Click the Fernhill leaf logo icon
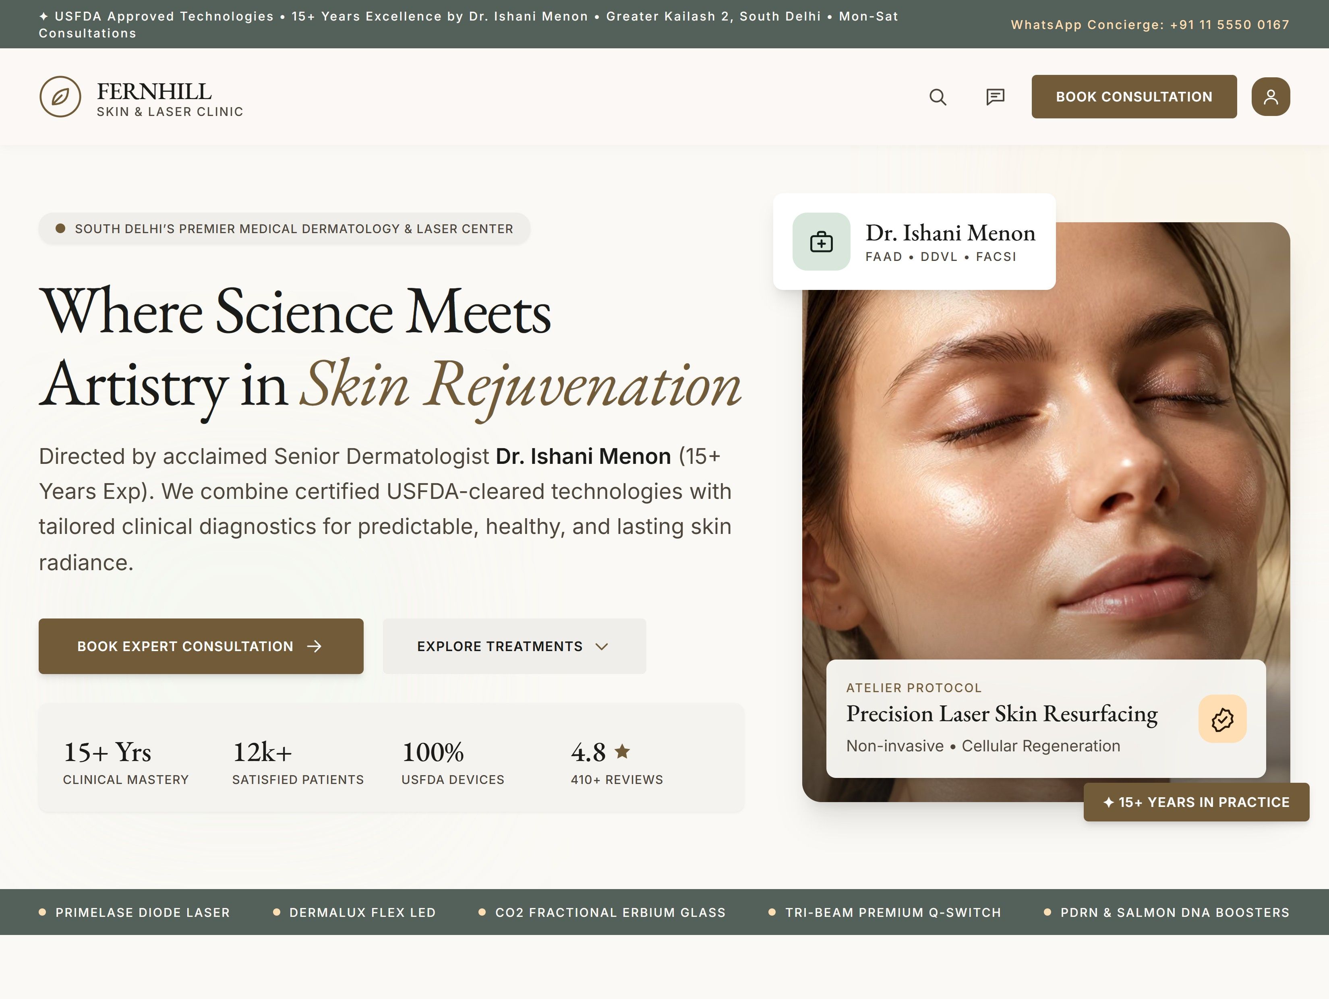Image resolution: width=1329 pixels, height=999 pixels. [60, 97]
